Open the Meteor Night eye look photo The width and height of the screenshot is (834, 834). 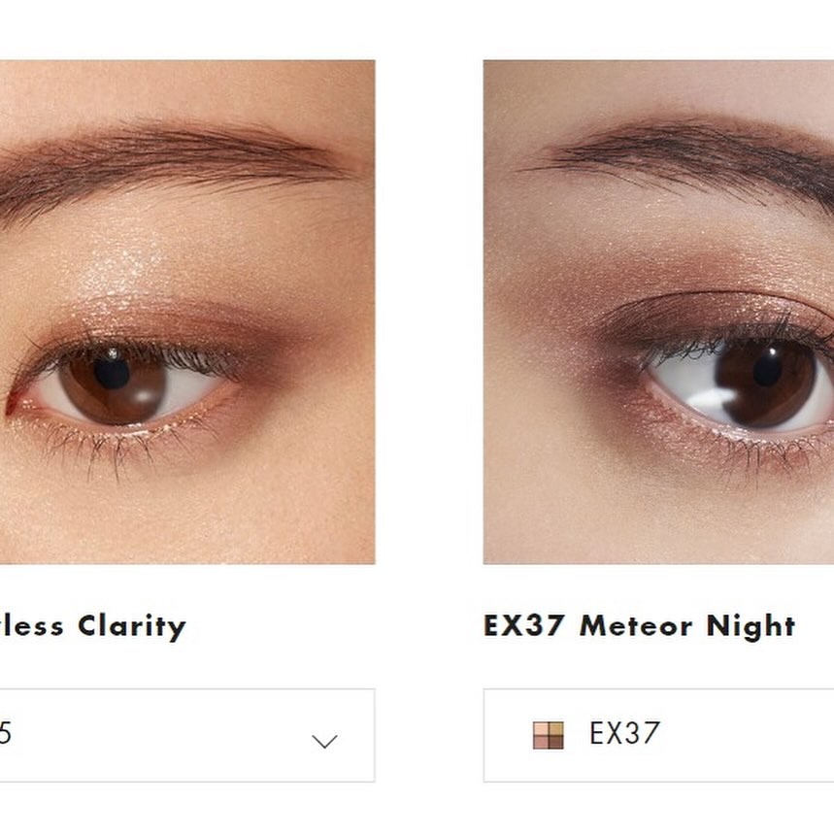click(658, 311)
